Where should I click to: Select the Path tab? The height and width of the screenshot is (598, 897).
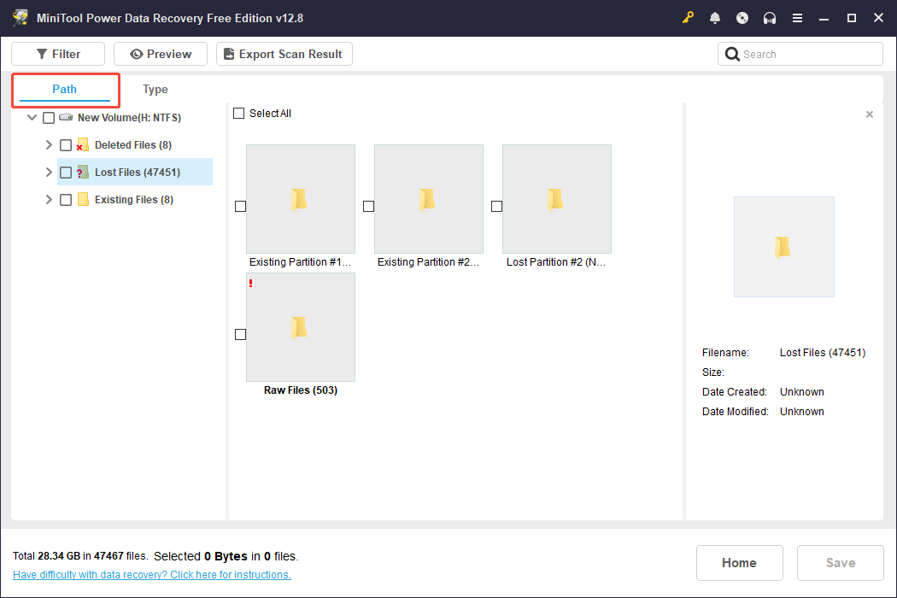click(65, 89)
